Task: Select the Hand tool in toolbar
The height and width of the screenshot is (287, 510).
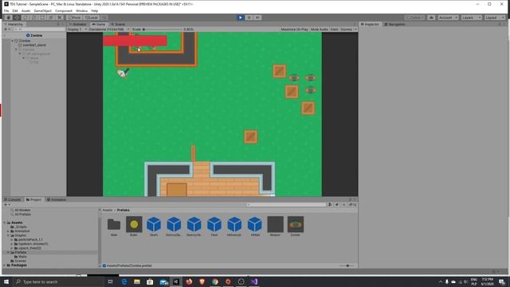Action: pyautogui.click(x=9, y=18)
